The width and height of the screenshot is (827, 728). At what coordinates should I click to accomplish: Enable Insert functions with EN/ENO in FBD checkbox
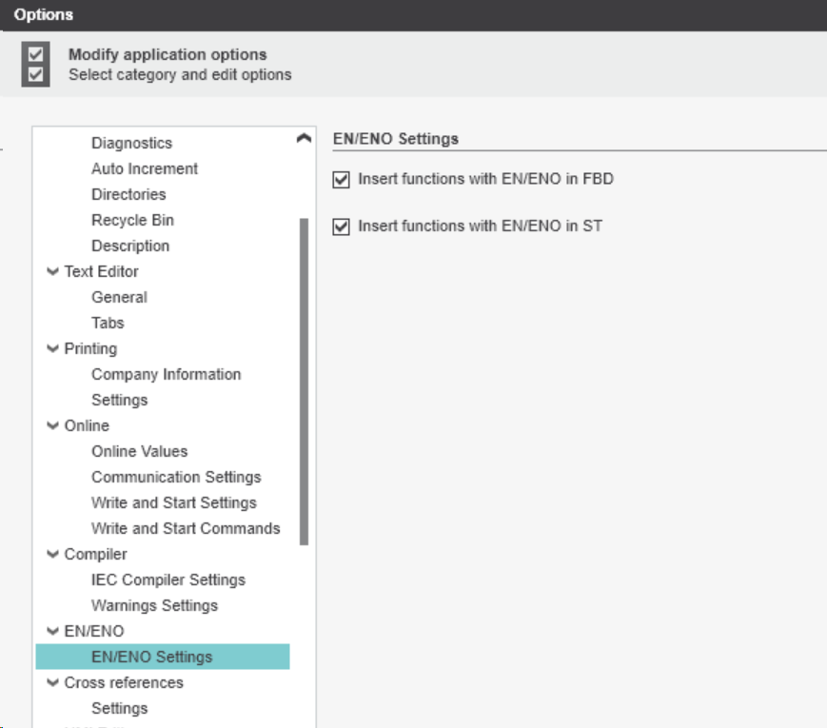click(x=342, y=179)
